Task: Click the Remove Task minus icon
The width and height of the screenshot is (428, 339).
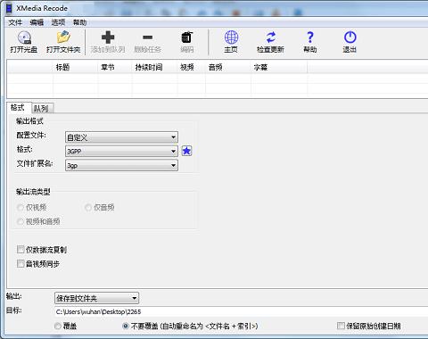Action: pos(147,37)
